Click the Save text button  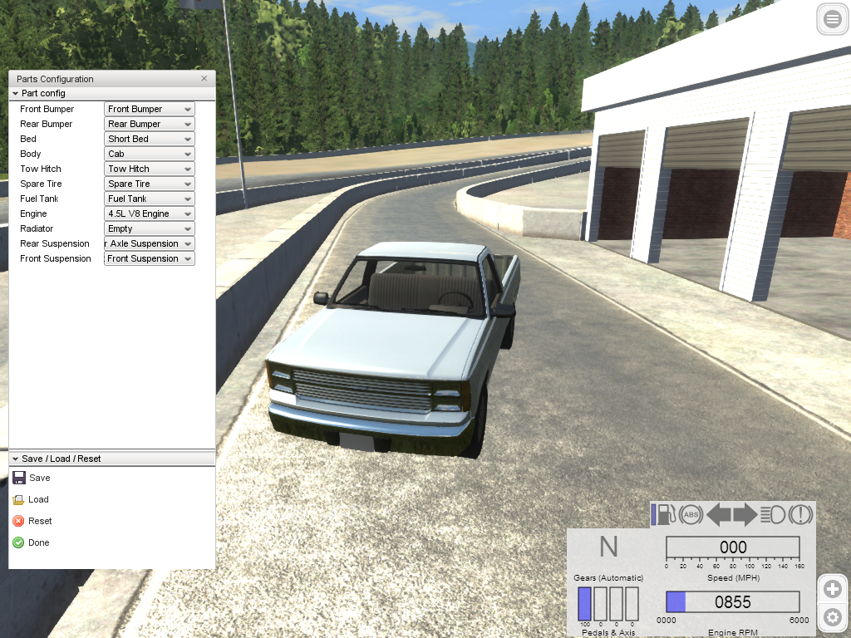[x=40, y=478]
